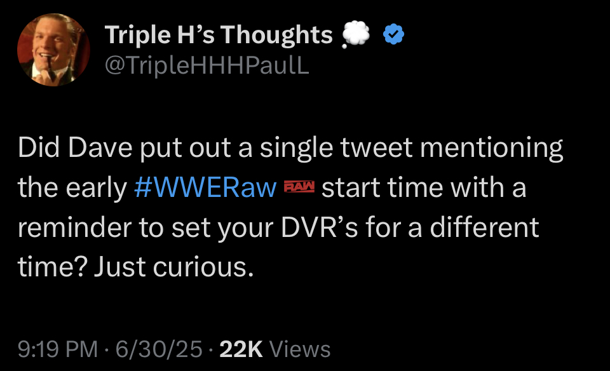Viewport: 610px width, 371px height.
Task: Click the word Dave in the tweet
Action: point(100,149)
